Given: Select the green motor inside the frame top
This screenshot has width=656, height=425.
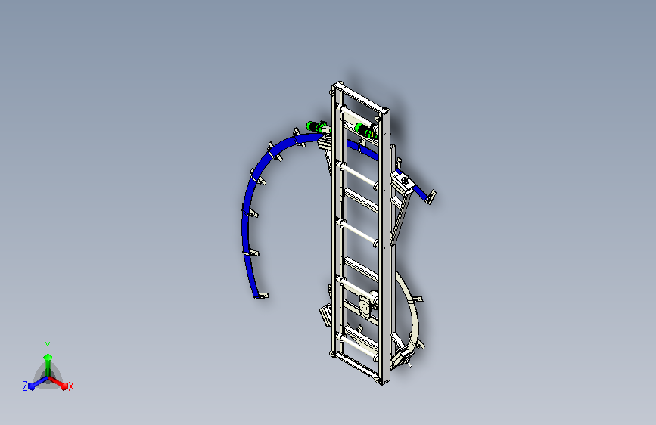Looking at the screenshot, I should tap(365, 130).
